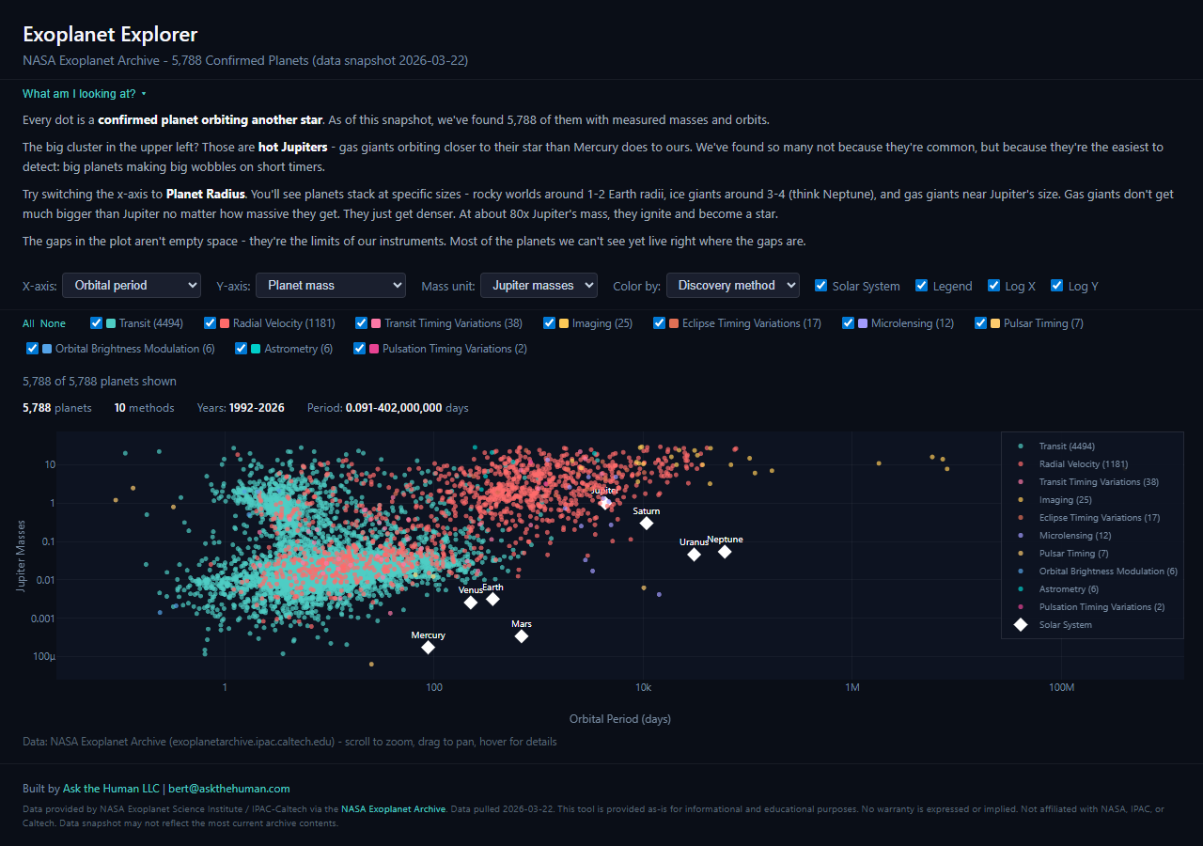The height and width of the screenshot is (846, 1203).
Task: Hide the legend via the Legend checkbox
Action: [921, 285]
